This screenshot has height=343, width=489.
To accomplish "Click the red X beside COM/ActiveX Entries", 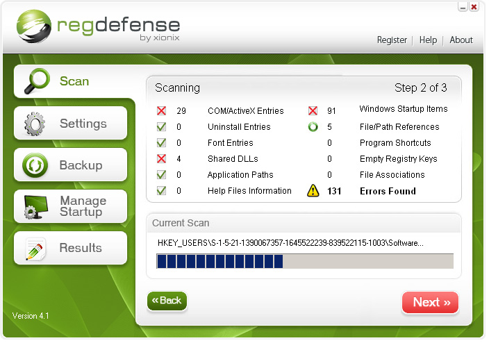I will [x=161, y=110].
